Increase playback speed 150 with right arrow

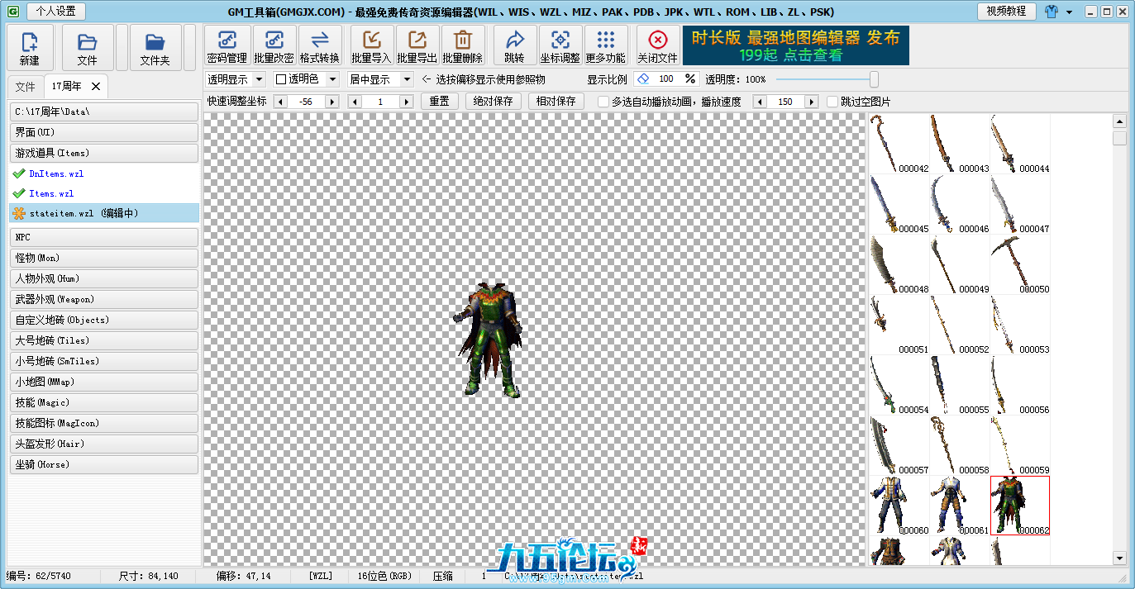[812, 102]
